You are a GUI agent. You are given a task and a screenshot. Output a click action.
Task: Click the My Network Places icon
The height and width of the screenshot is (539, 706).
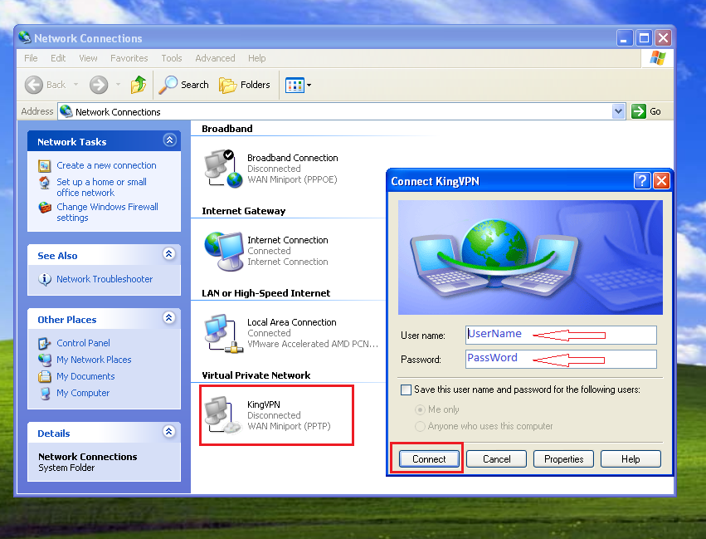pos(45,360)
